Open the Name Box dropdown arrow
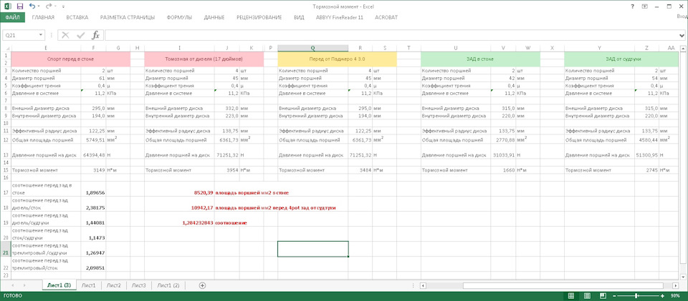Viewport: 688px width, 301px height. click(41, 34)
